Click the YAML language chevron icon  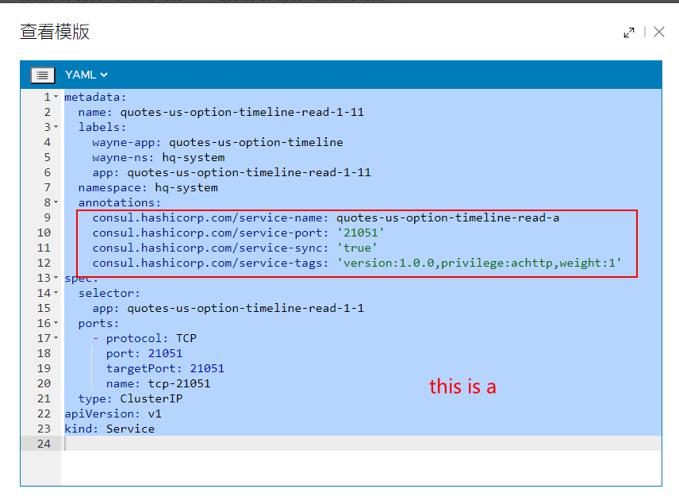102,74
